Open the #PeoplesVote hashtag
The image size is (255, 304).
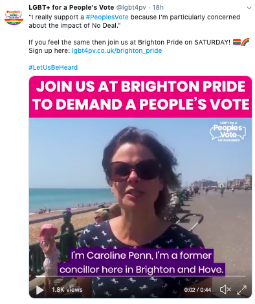tap(107, 17)
